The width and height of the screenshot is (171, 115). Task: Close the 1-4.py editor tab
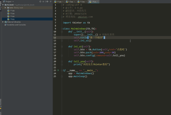coord(98,2)
